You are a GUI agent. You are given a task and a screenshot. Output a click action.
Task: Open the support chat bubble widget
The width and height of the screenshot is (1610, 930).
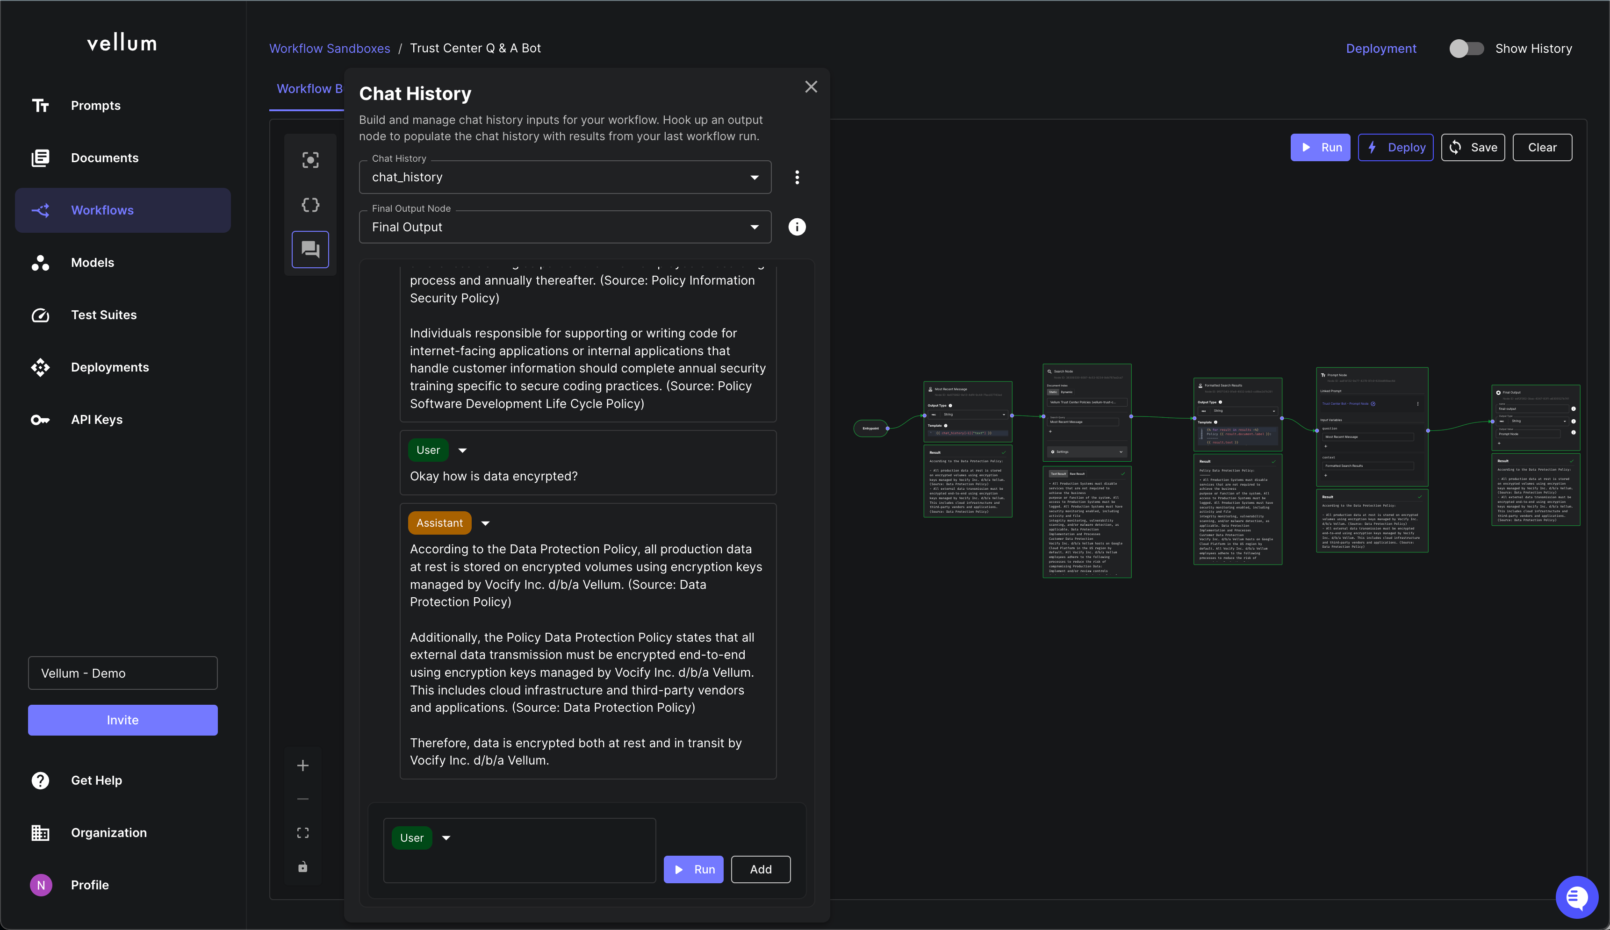pyautogui.click(x=1577, y=897)
